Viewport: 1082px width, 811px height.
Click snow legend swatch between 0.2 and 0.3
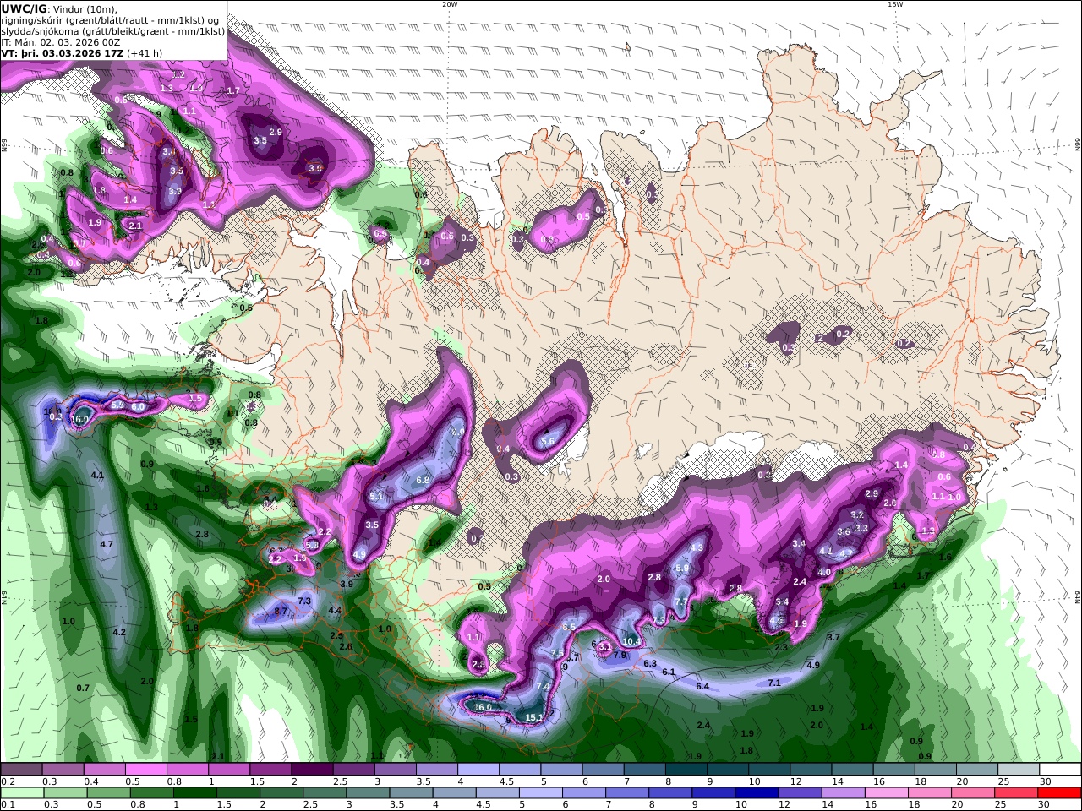click(x=21, y=769)
